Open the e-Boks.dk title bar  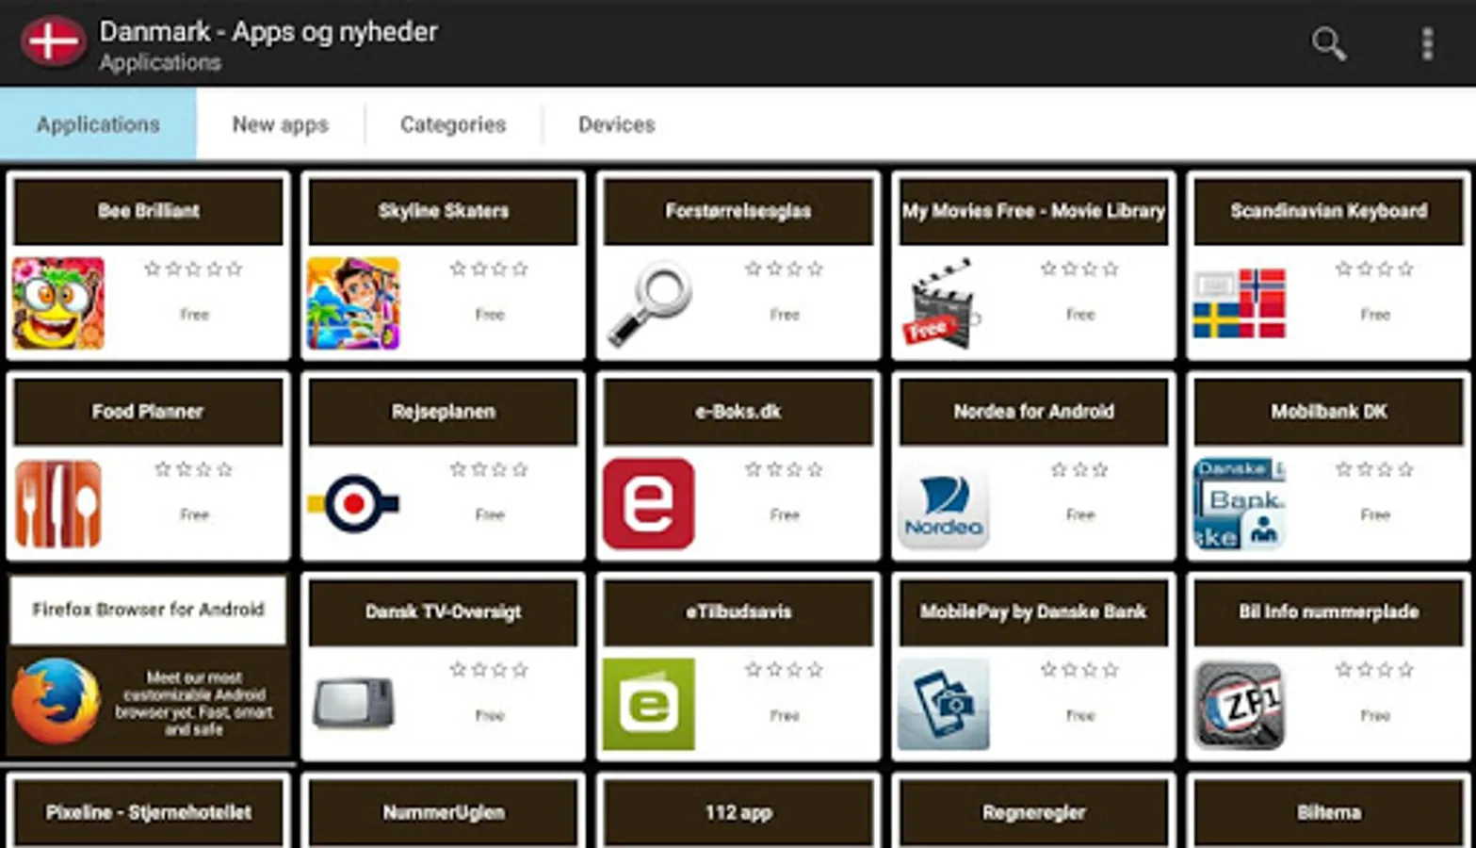tap(738, 412)
